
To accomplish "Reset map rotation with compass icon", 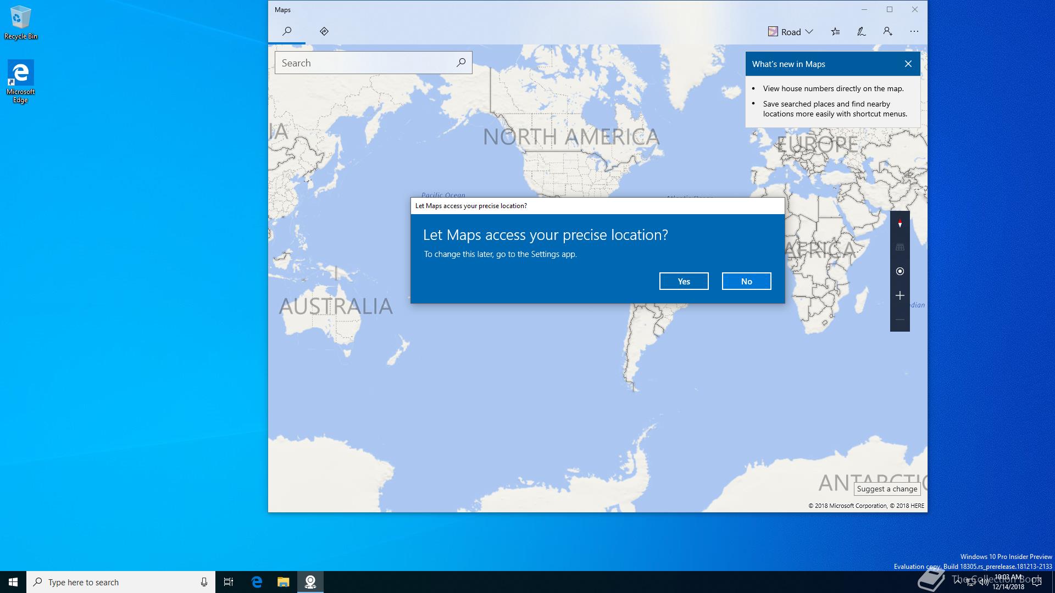I will click(x=900, y=223).
